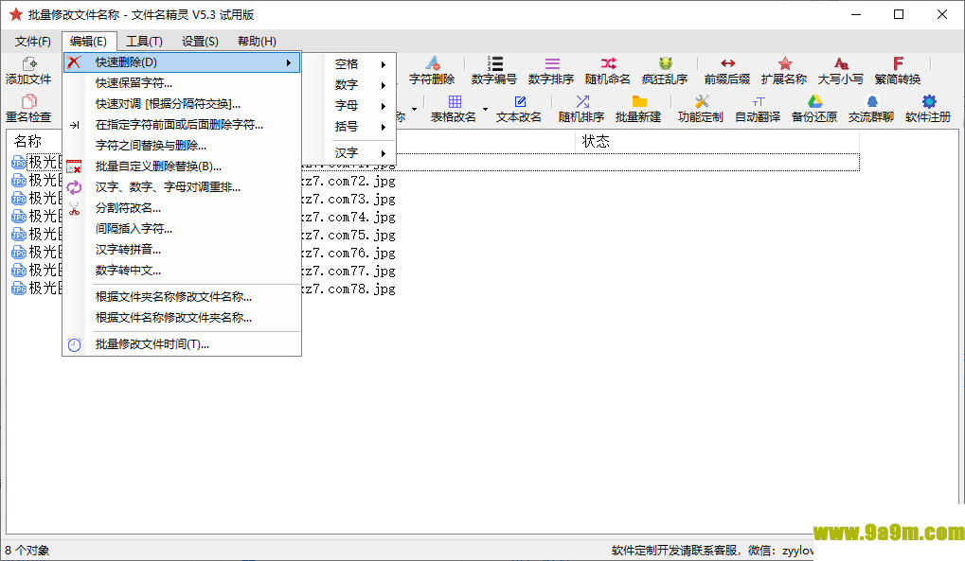Open the 工具(T) menu

[144, 42]
